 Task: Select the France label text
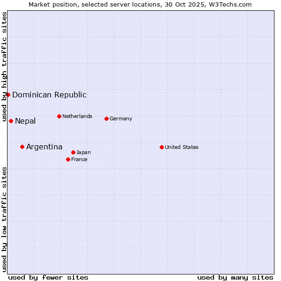[x=79, y=159]
